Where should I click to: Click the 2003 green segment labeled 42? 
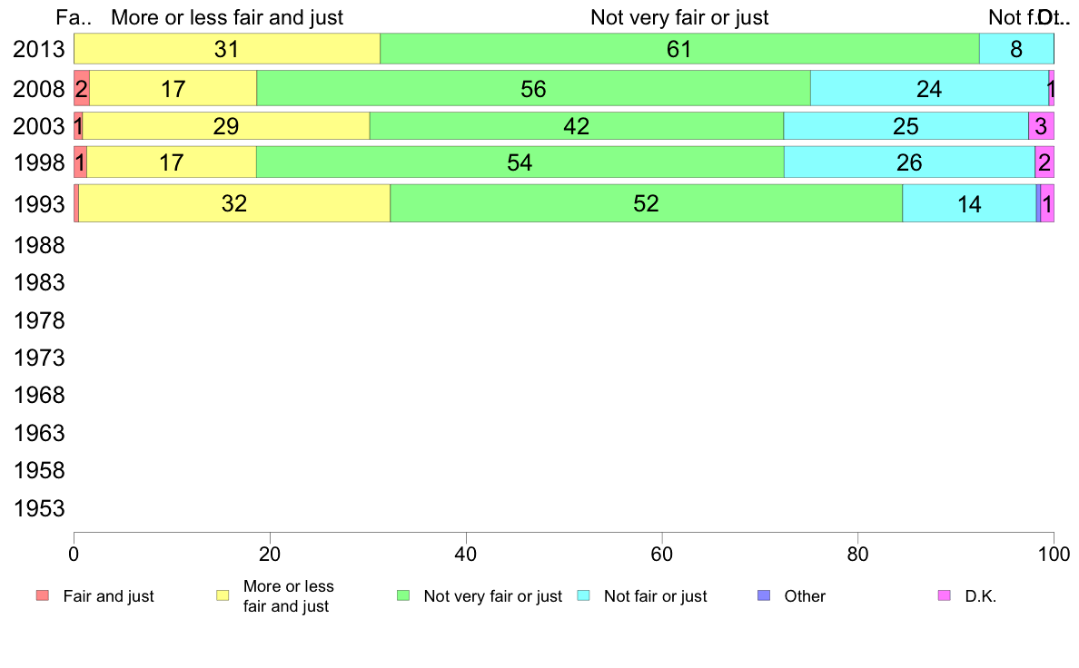(x=577, y=126)
